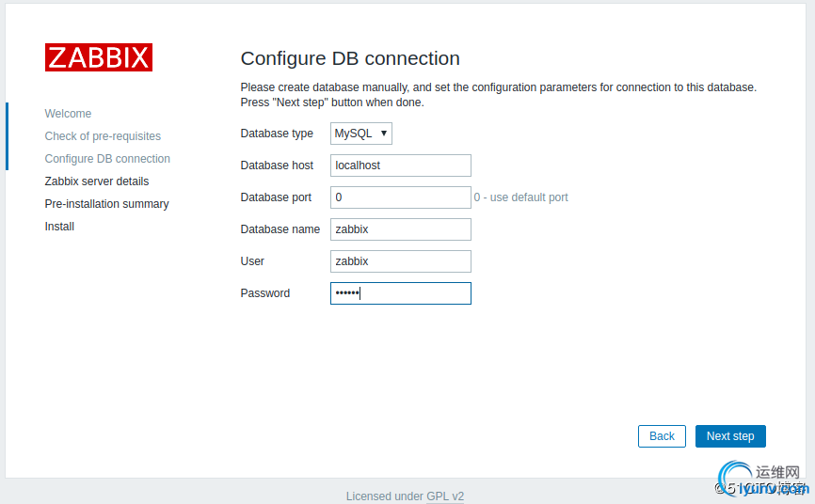Open the GPL v2 license link
The height and width of the screenshot is (504, 815).
coord(445,496)
